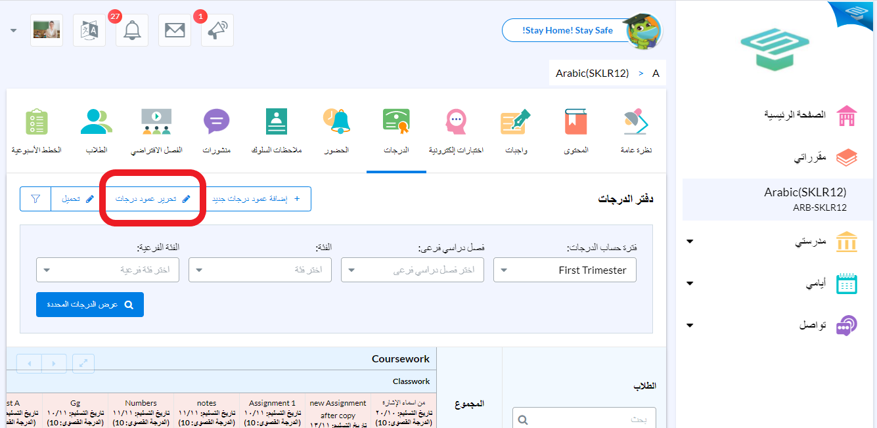Open the الفصل الافتراضي virtual class tab

(x=156, y=131)
